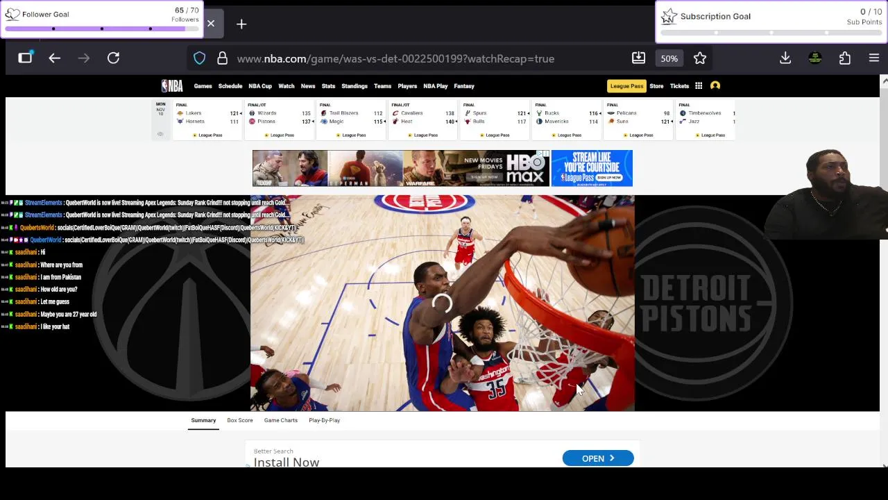Go to NBA Play
This screenshot has height=500, width=888.
click(436, 86)
